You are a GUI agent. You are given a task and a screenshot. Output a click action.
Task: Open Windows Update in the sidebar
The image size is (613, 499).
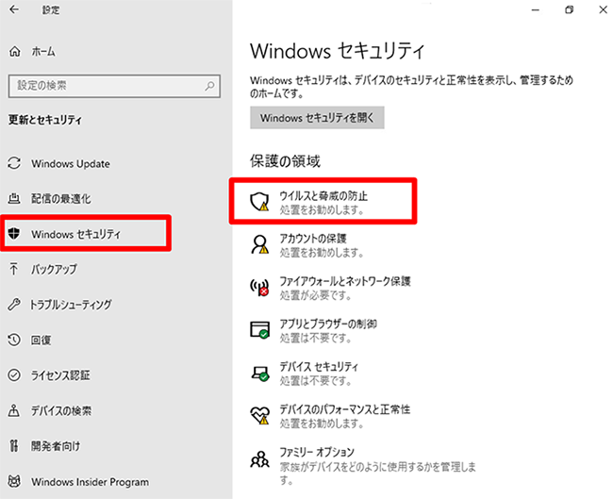tap(71, 163)
